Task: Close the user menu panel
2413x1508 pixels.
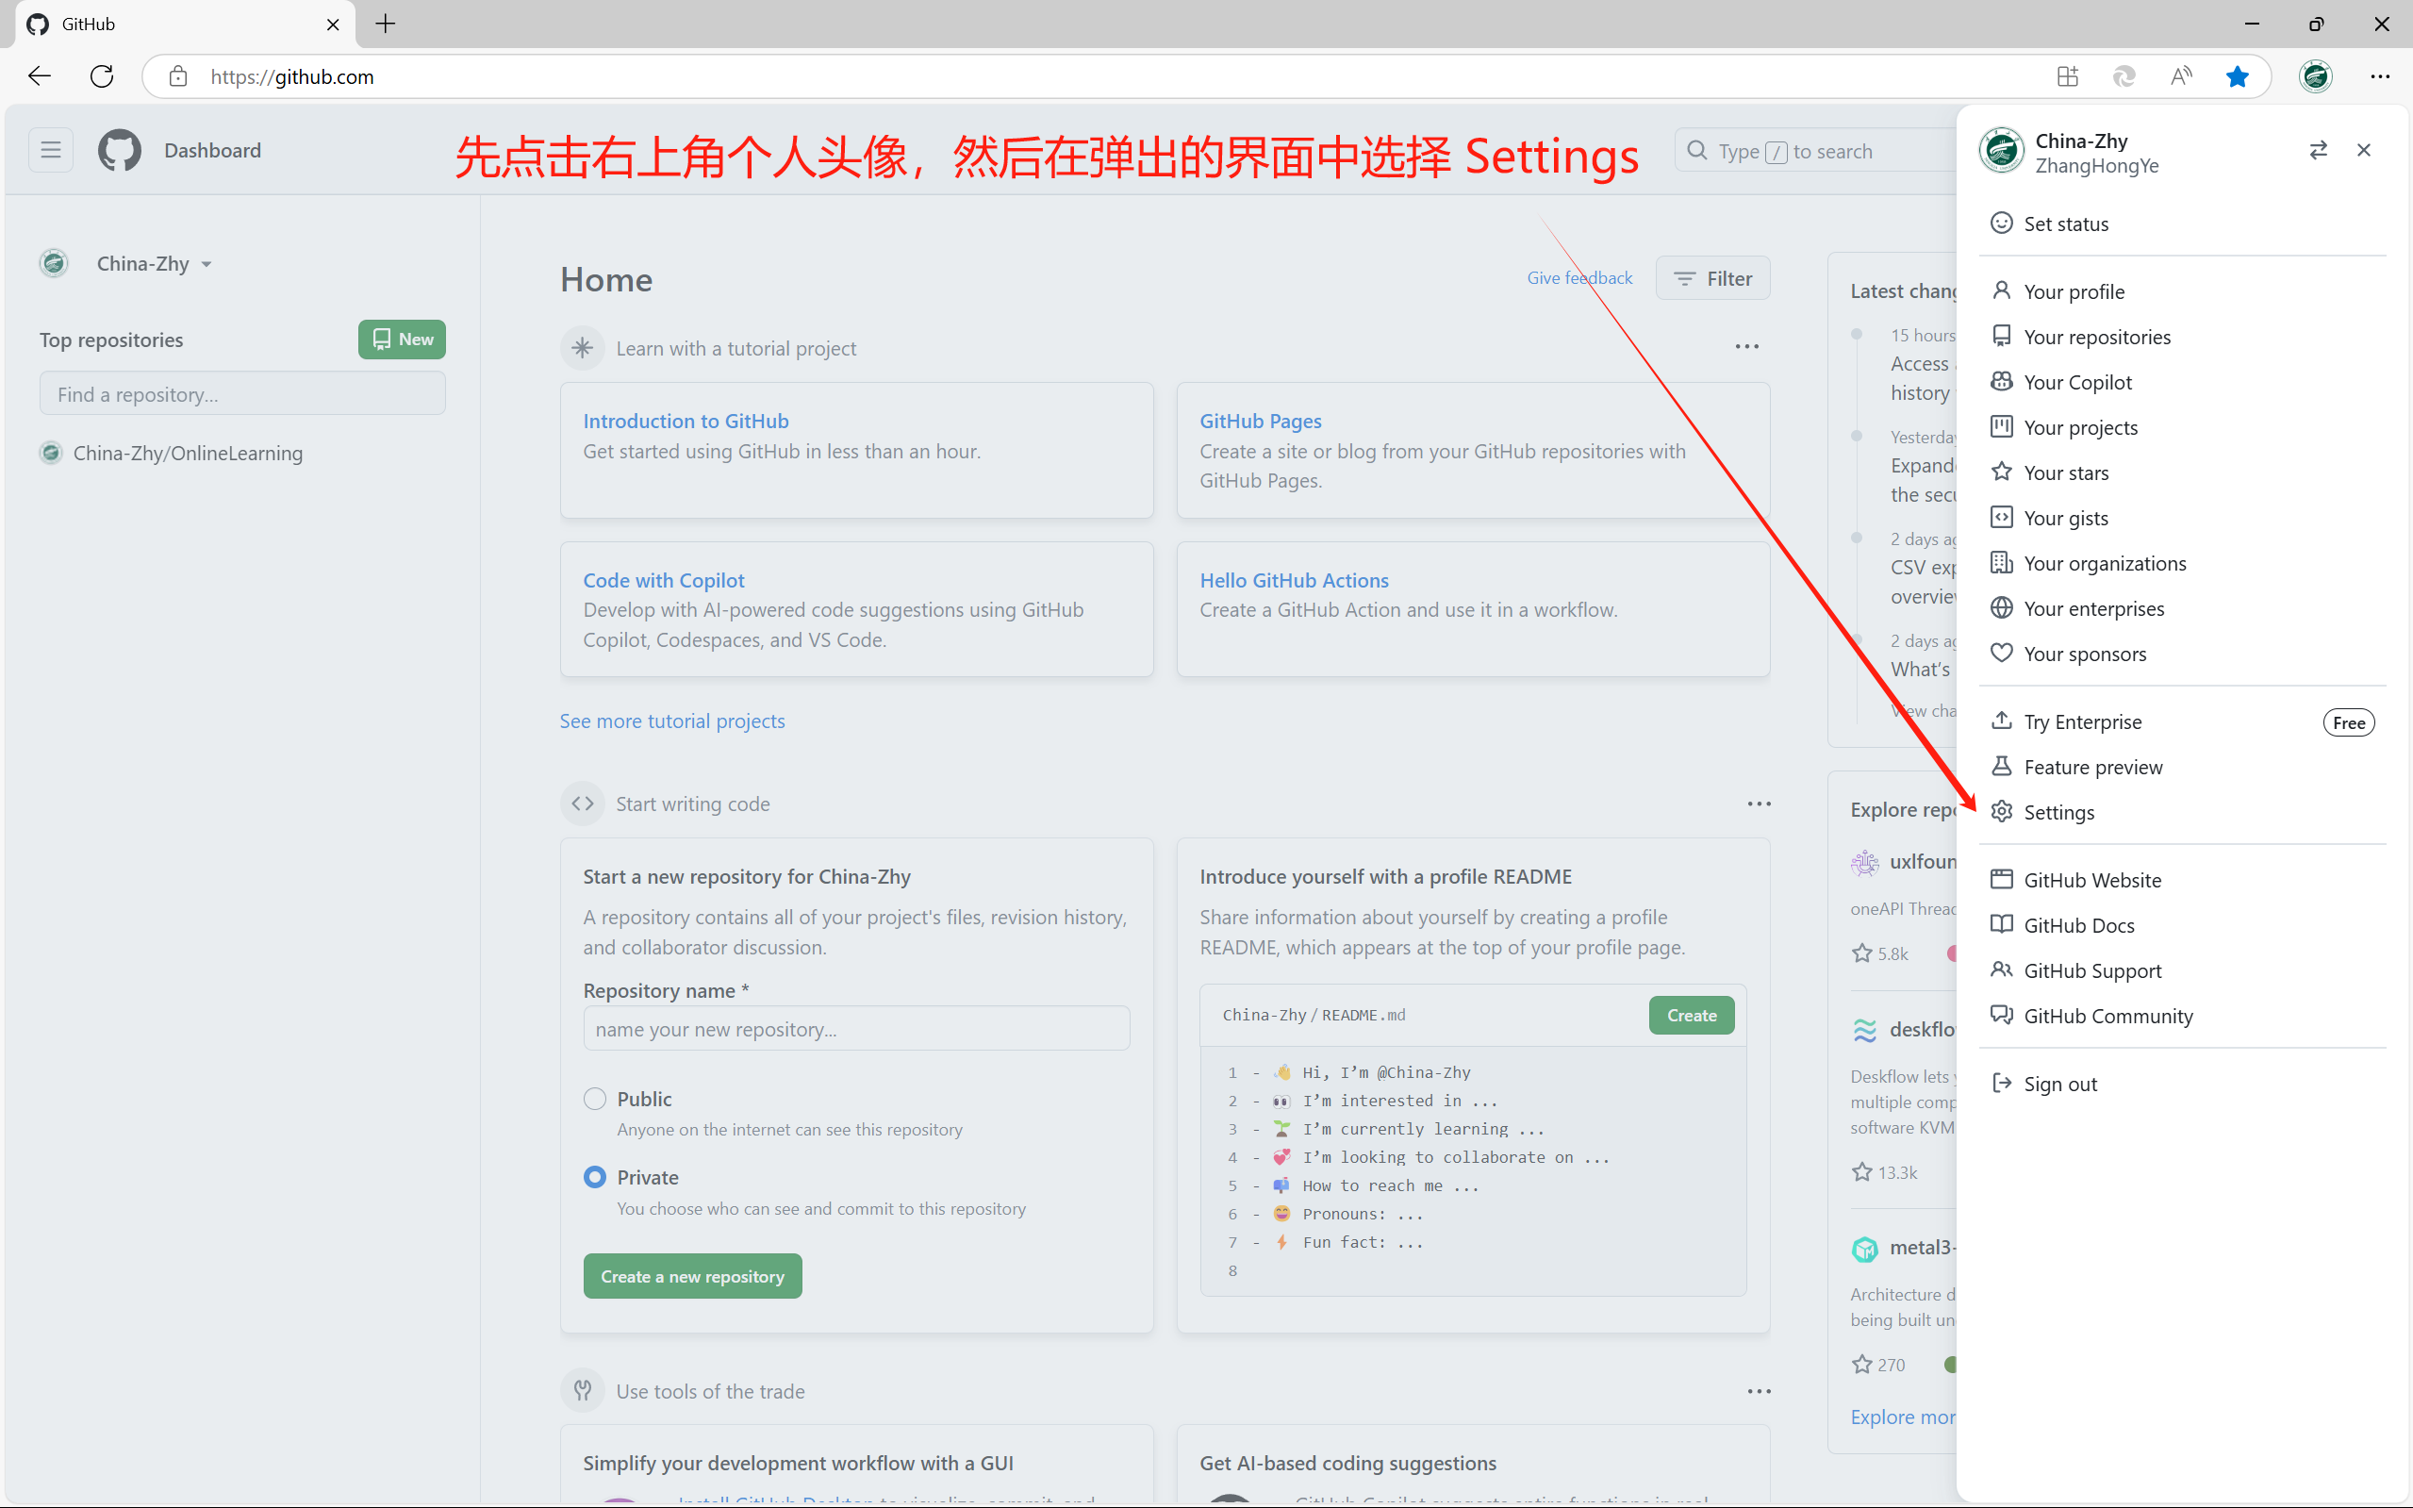Action: [x=2364, y=151]
